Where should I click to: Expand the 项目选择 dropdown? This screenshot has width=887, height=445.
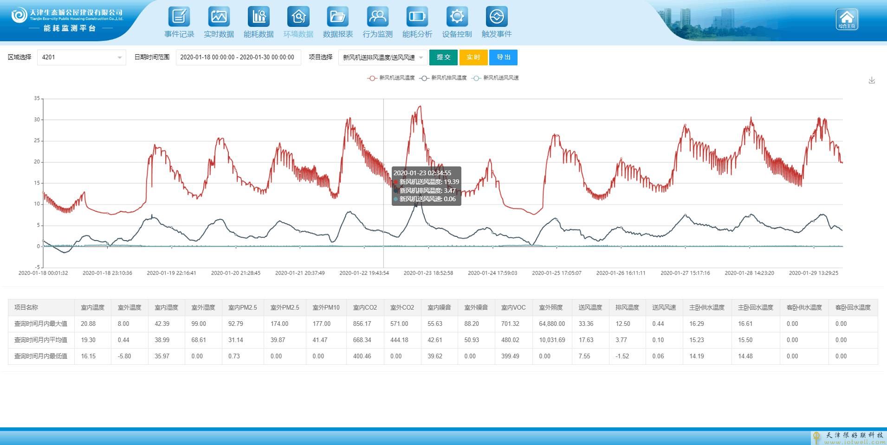(382, 57)
